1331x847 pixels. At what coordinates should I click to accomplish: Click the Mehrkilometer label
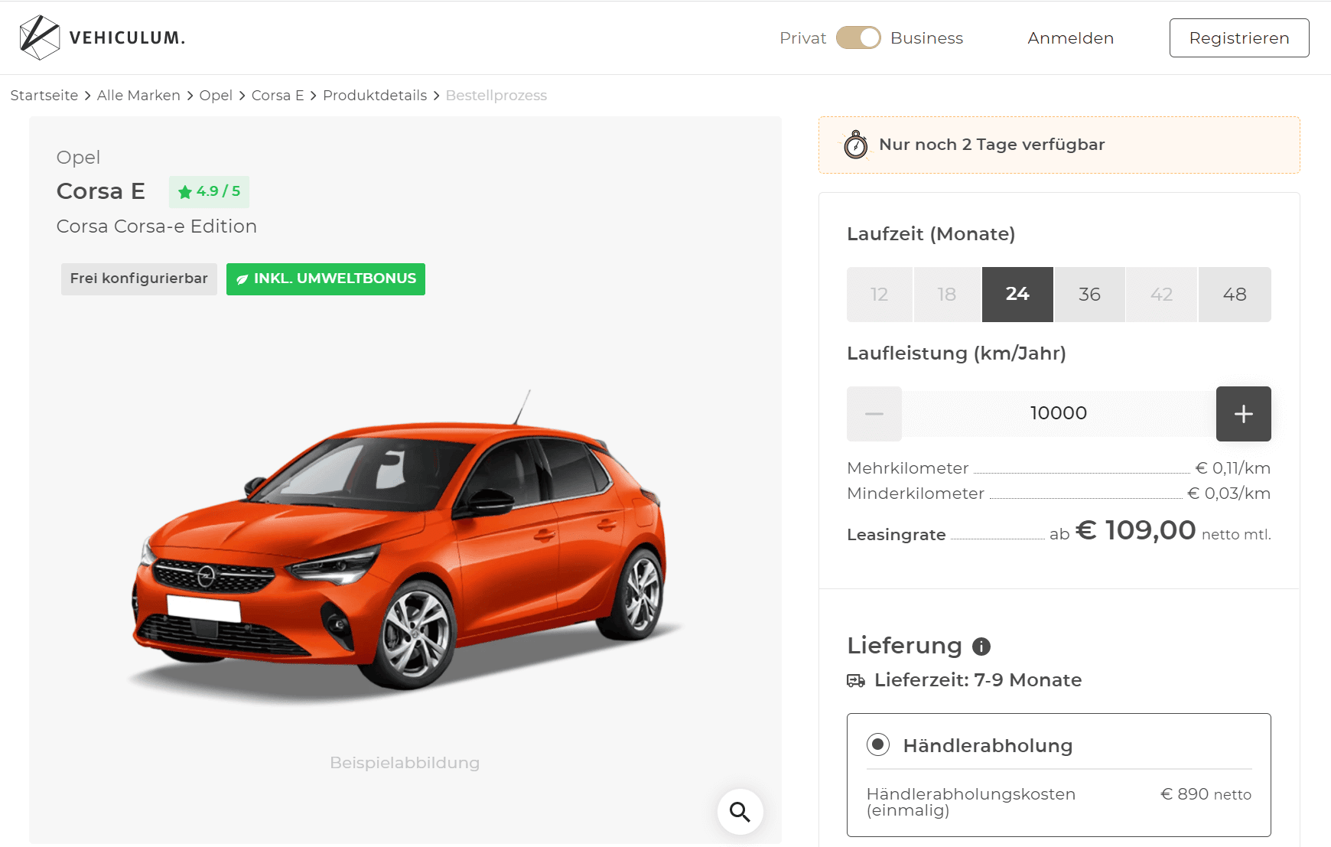(908, 468)
